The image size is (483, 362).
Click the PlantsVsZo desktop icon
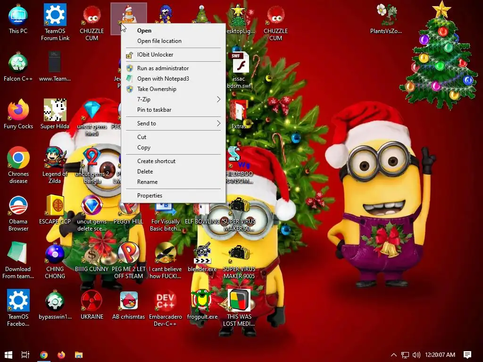click(386, 19)
